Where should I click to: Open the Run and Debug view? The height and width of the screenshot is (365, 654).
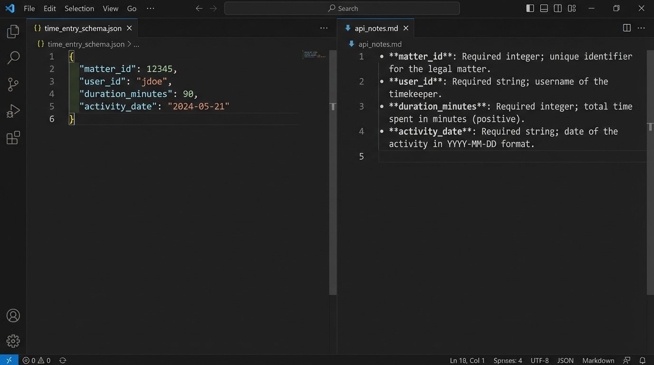[x=13, y=111]
